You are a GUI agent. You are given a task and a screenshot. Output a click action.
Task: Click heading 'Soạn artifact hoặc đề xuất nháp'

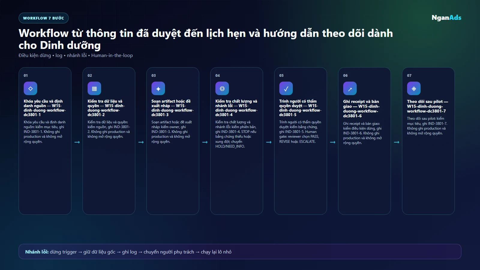click(x=172, y=108)
